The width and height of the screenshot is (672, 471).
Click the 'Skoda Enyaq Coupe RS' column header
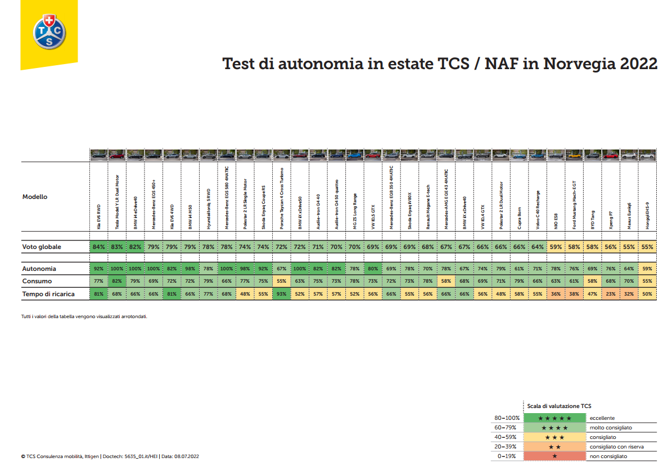coord(263,207)
